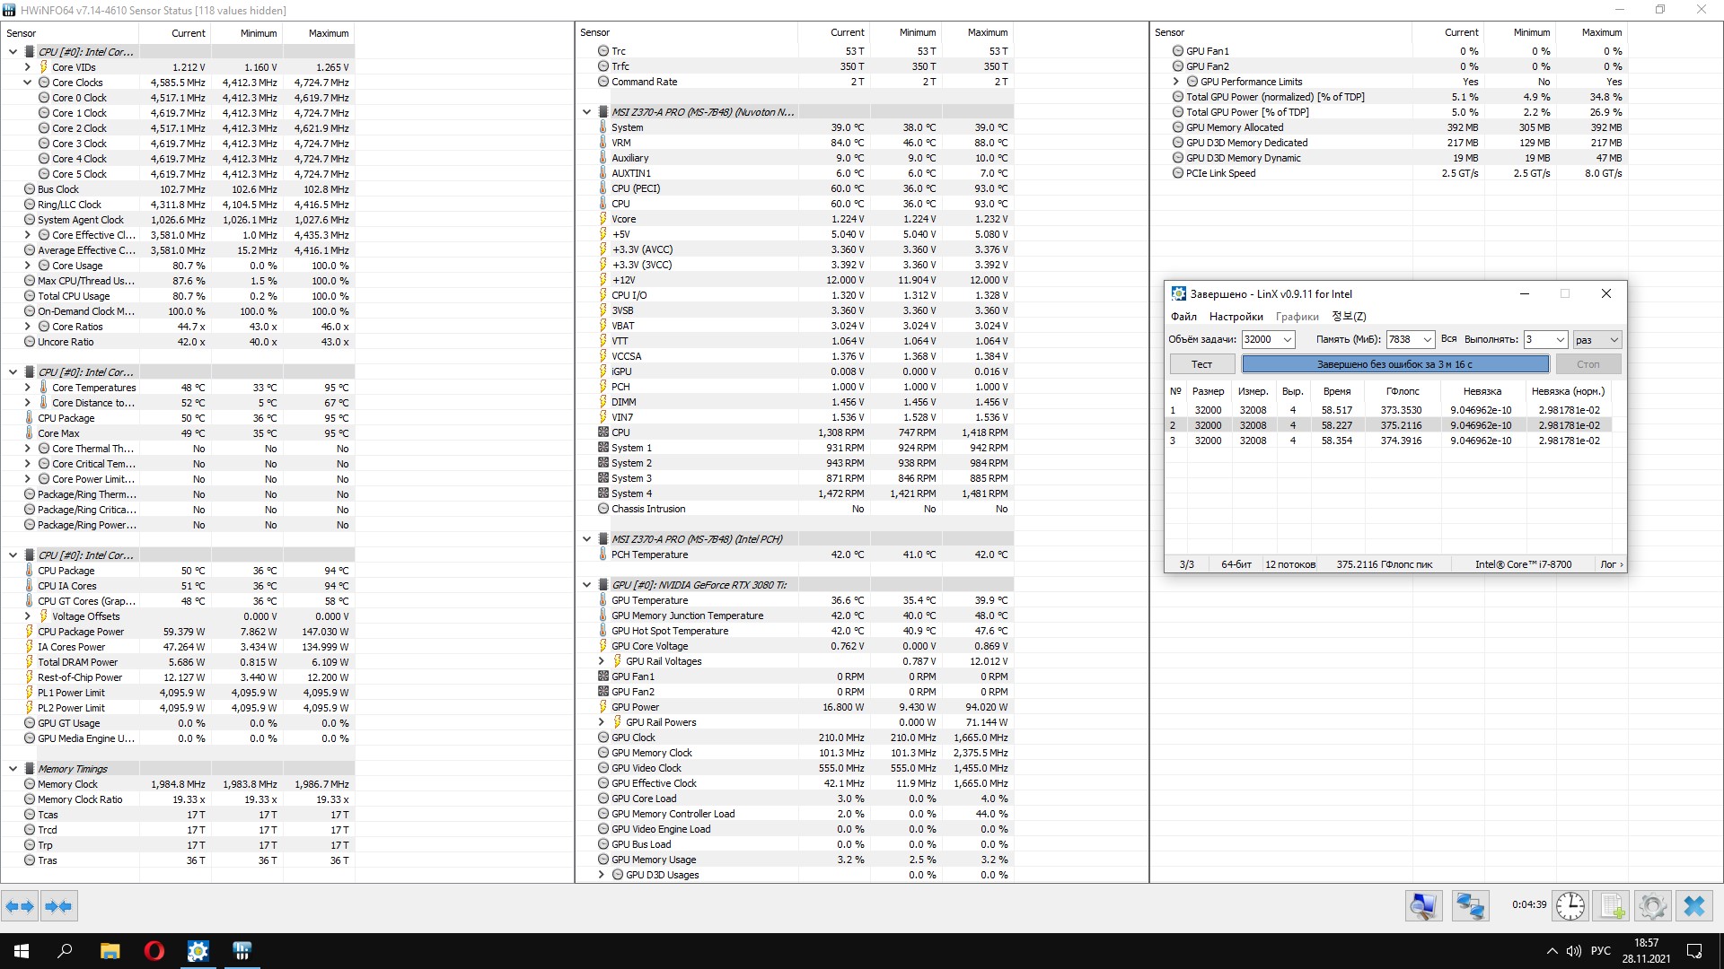Click the shrink columns arrows button
Image resolution: width=1724 pixels, height=969 pixels.
[x=58, y=906]
